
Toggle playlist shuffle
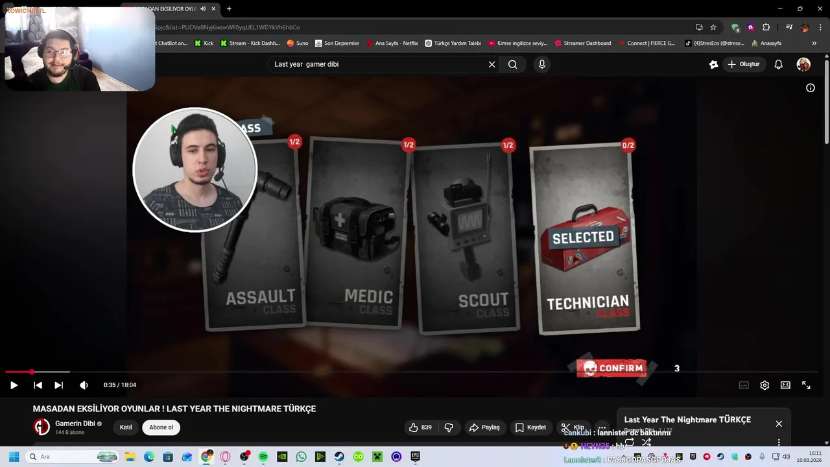pos(646,442)
